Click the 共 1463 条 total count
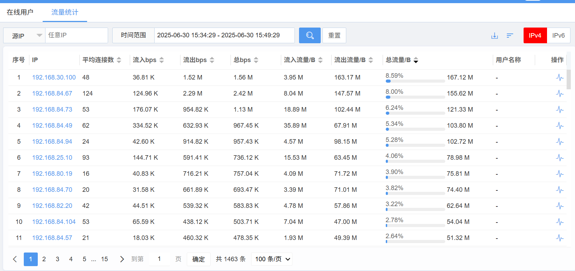Viewport: 575px width, 271px height. 231,259
